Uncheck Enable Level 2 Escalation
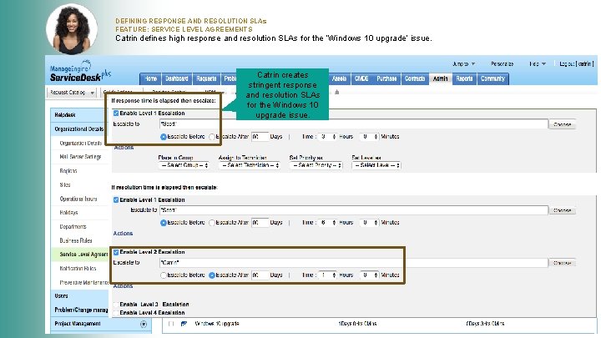This screenshot has height=338, width=601. (116, 252)
